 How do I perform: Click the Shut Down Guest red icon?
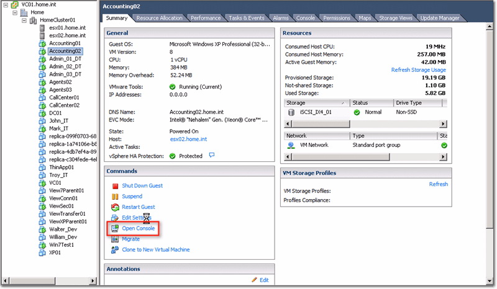(115, 186)
